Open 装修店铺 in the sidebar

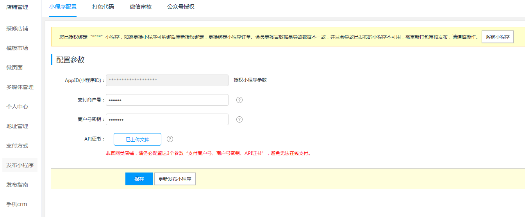coord(17,28)
